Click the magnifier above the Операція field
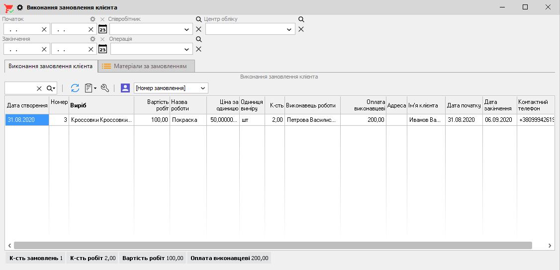 pos(199,39)
